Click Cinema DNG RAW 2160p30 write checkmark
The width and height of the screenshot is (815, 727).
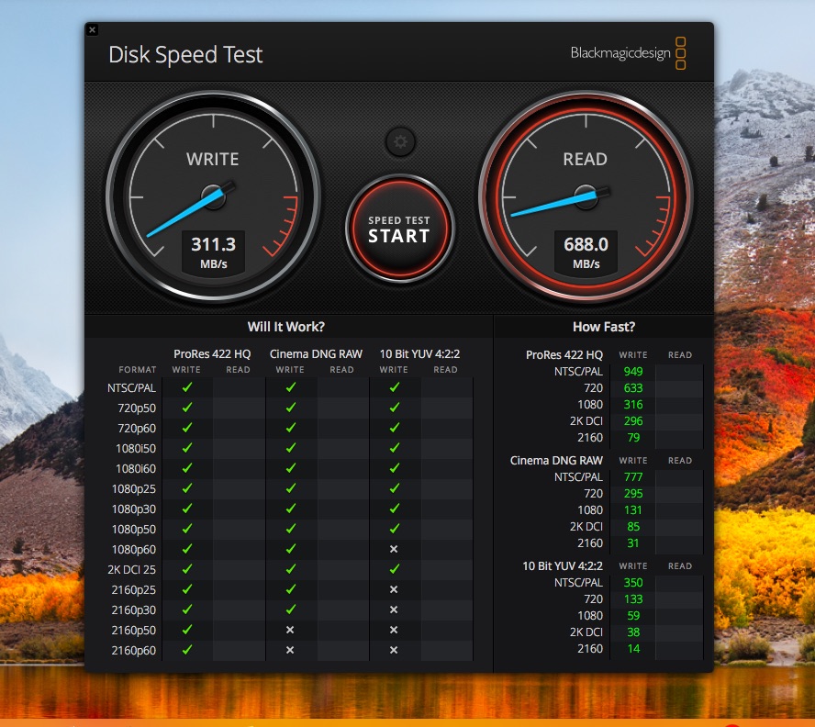click(x=290, y=610)
